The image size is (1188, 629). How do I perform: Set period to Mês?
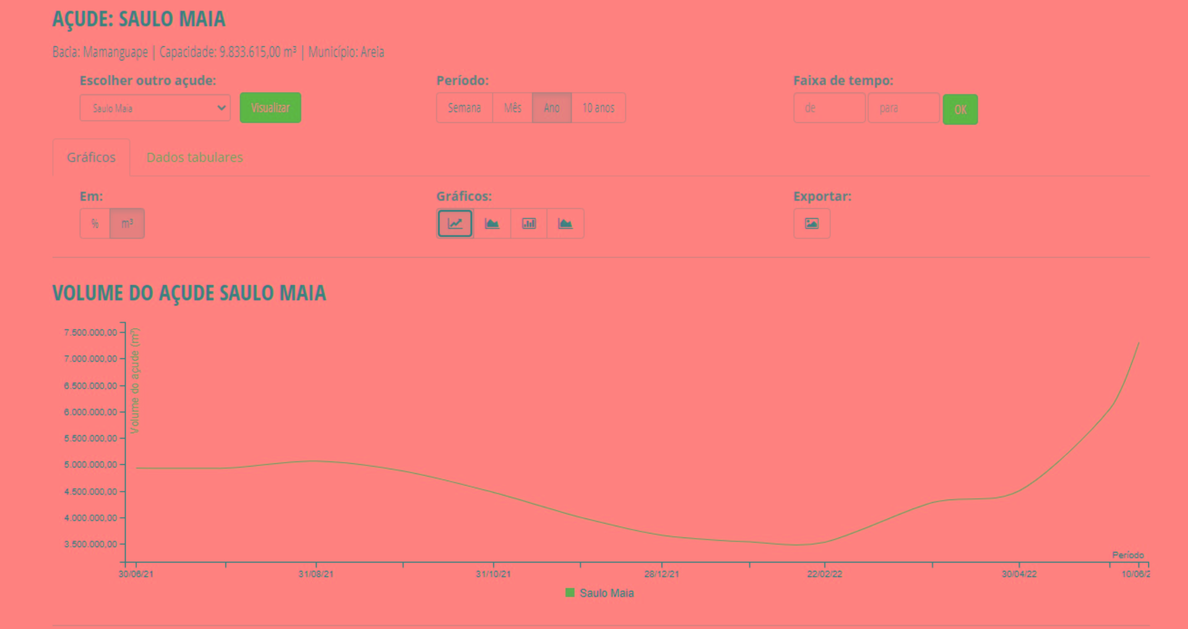click(512, 108)
